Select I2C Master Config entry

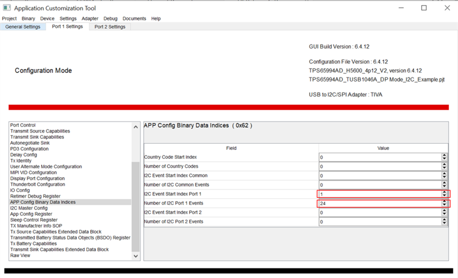pos(28,208)
